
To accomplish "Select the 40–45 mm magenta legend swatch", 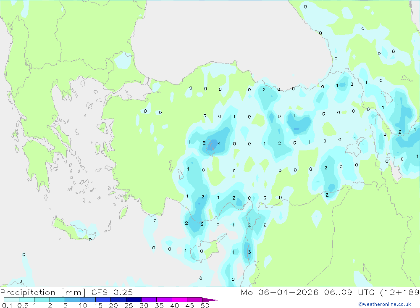I will coord(179,300).
